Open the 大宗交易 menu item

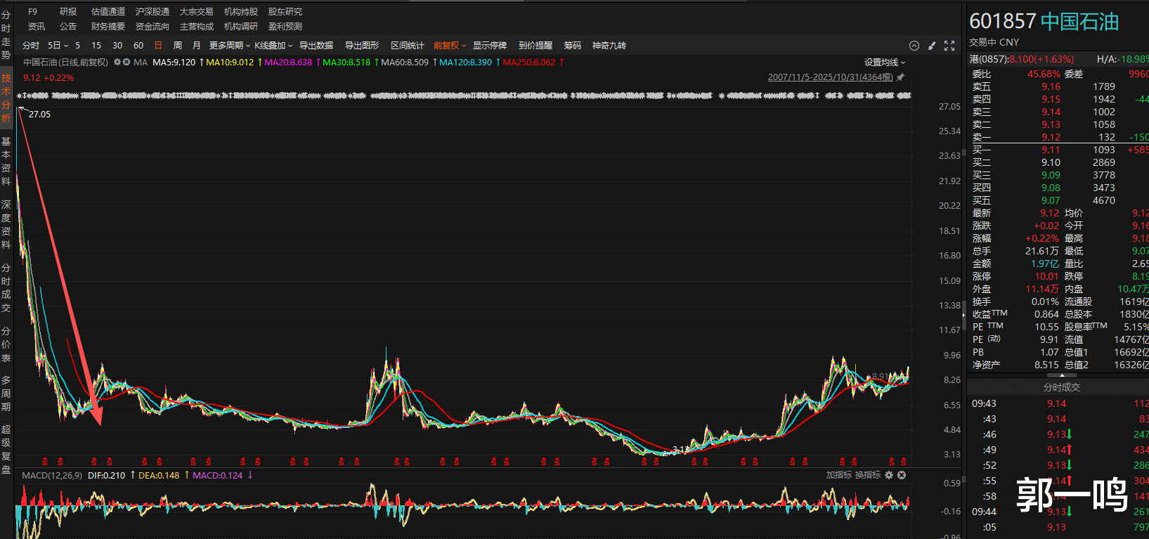click(x=197, y=12)
